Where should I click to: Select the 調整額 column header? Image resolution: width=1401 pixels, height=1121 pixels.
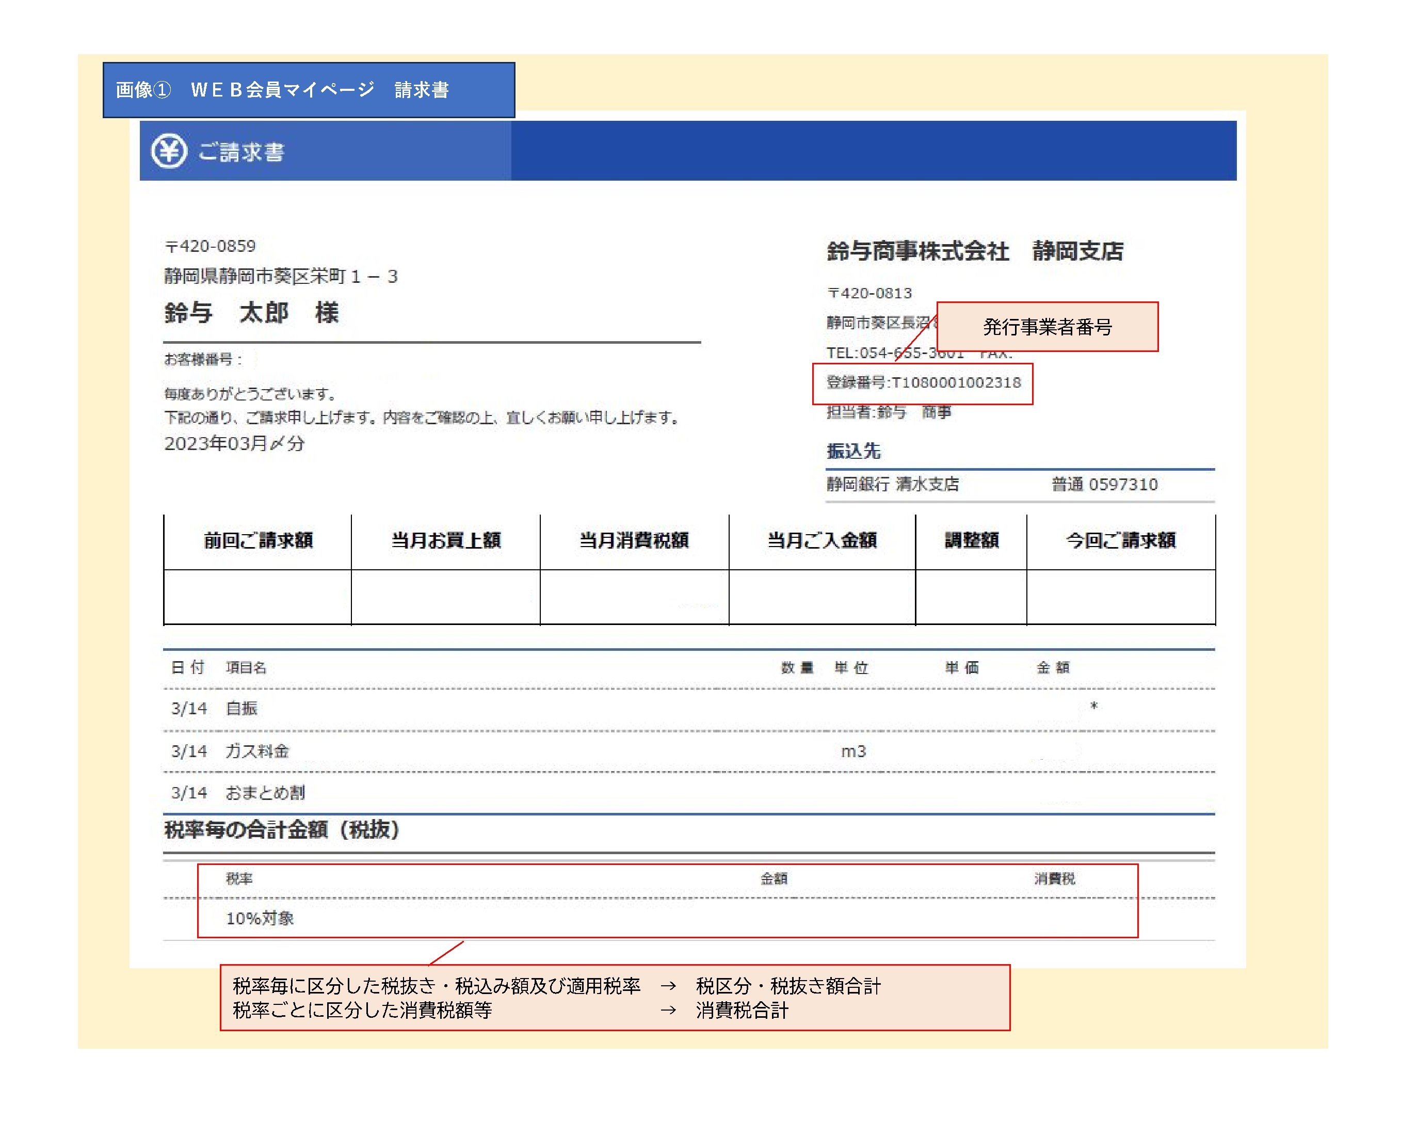pos(972,541)
